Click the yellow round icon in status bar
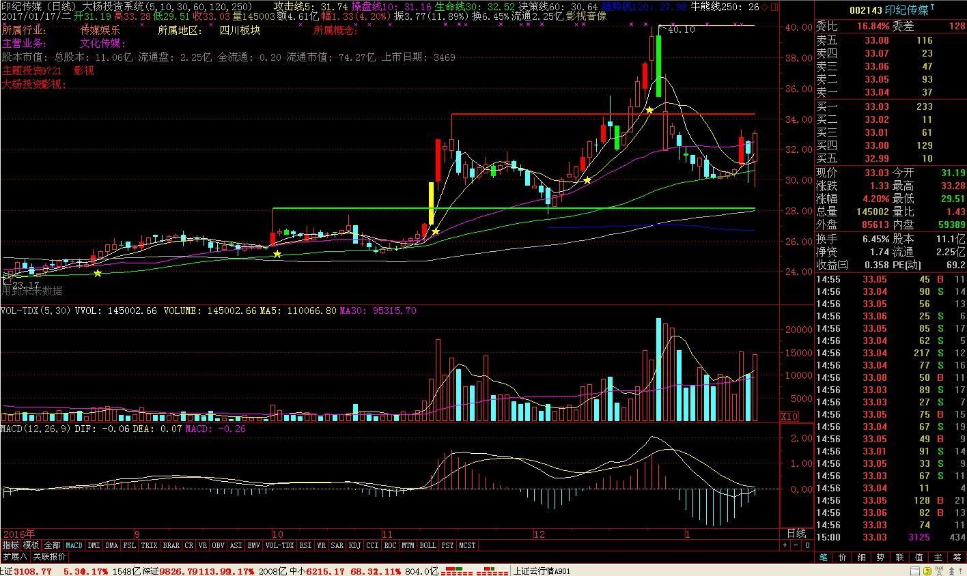The height and width of the screenshot is (576, 967). pyautogui.click(x=927, y=571)
